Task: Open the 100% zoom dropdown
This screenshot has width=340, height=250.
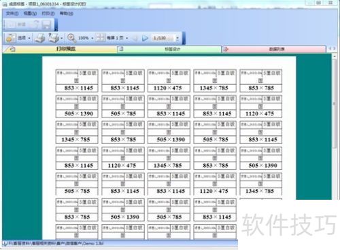Action: (x=92, y=38)
